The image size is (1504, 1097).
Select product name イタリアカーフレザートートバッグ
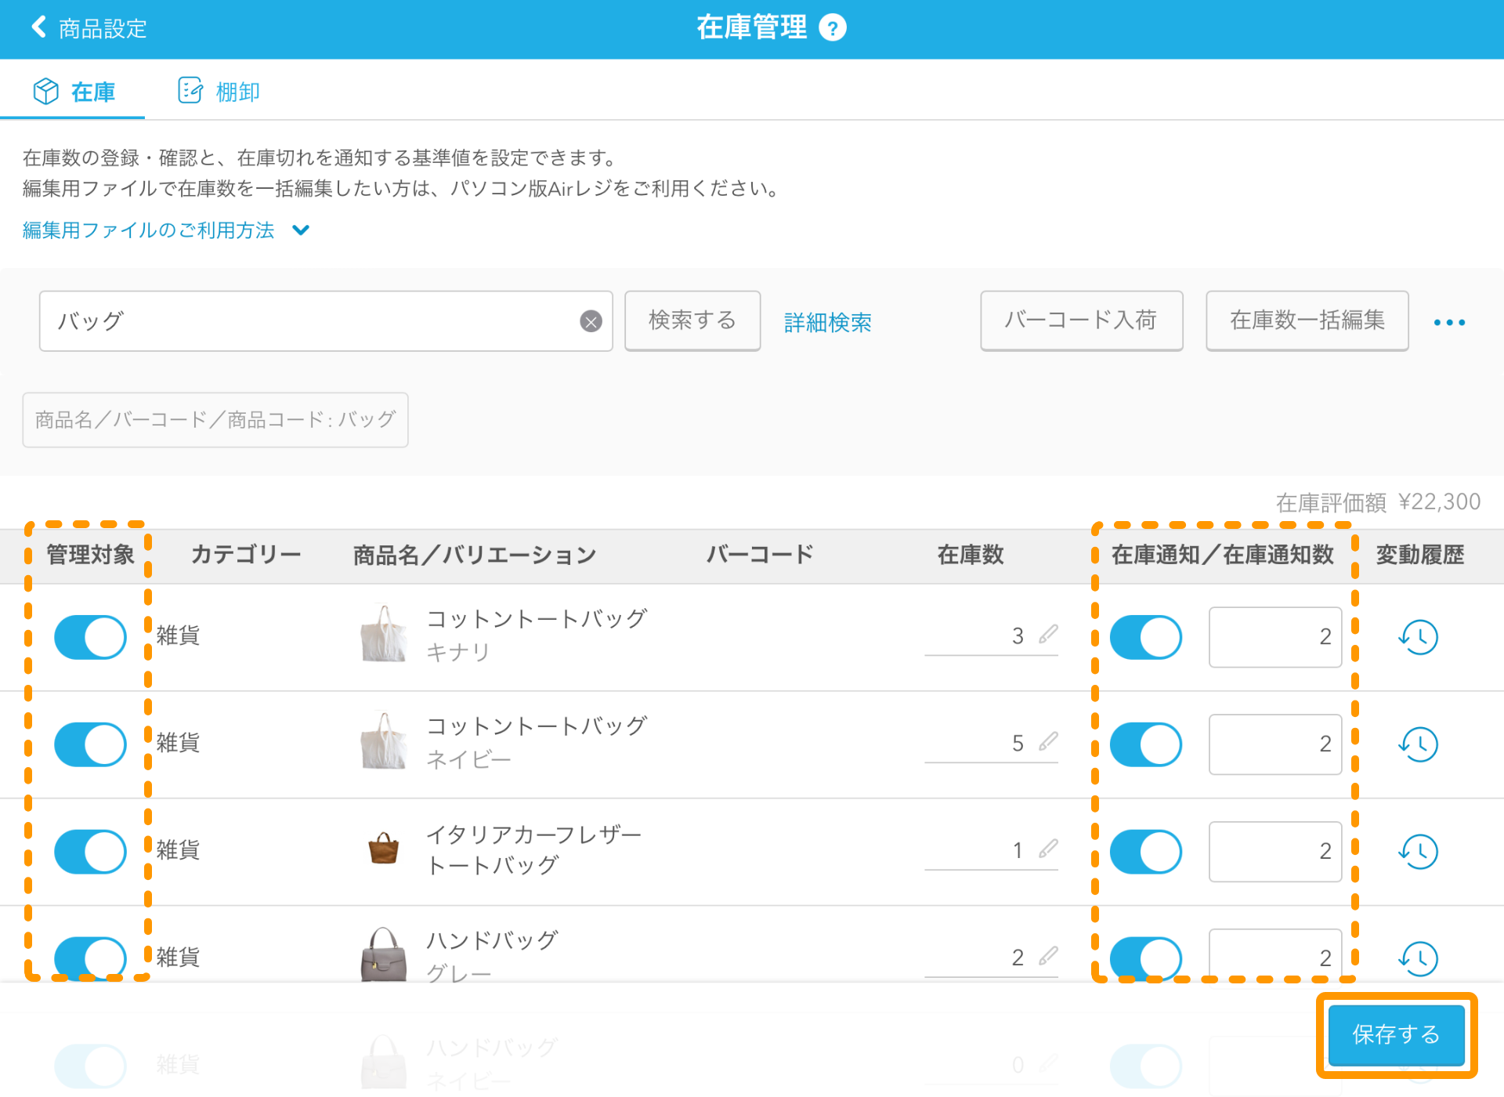[533, 850]
